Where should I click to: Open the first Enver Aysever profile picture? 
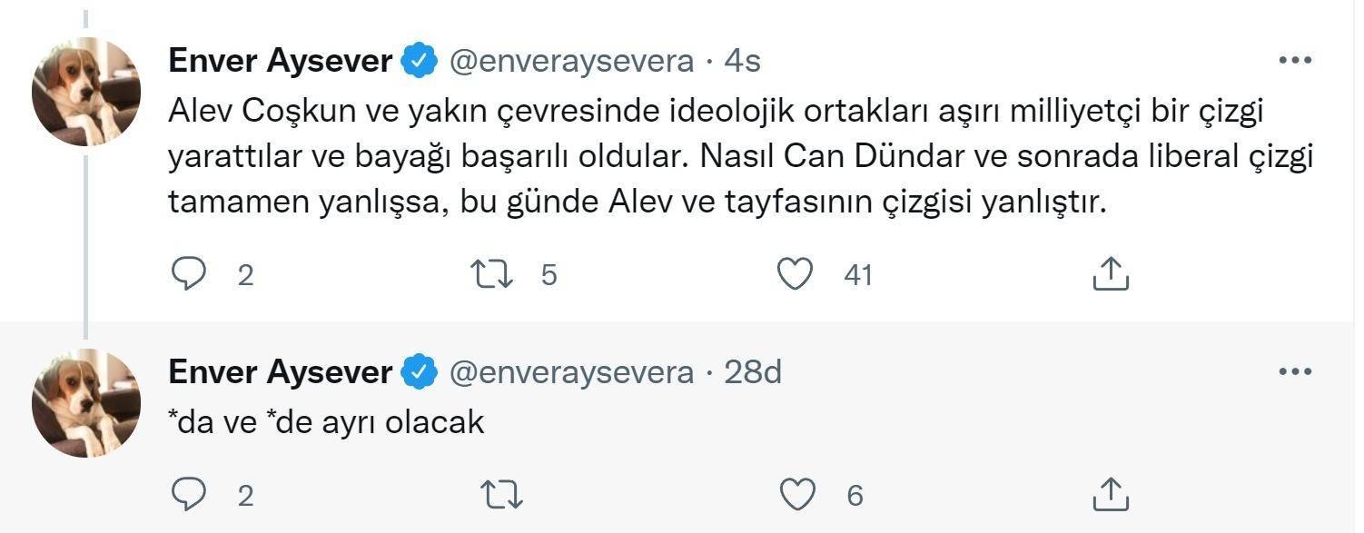[86, 92]
